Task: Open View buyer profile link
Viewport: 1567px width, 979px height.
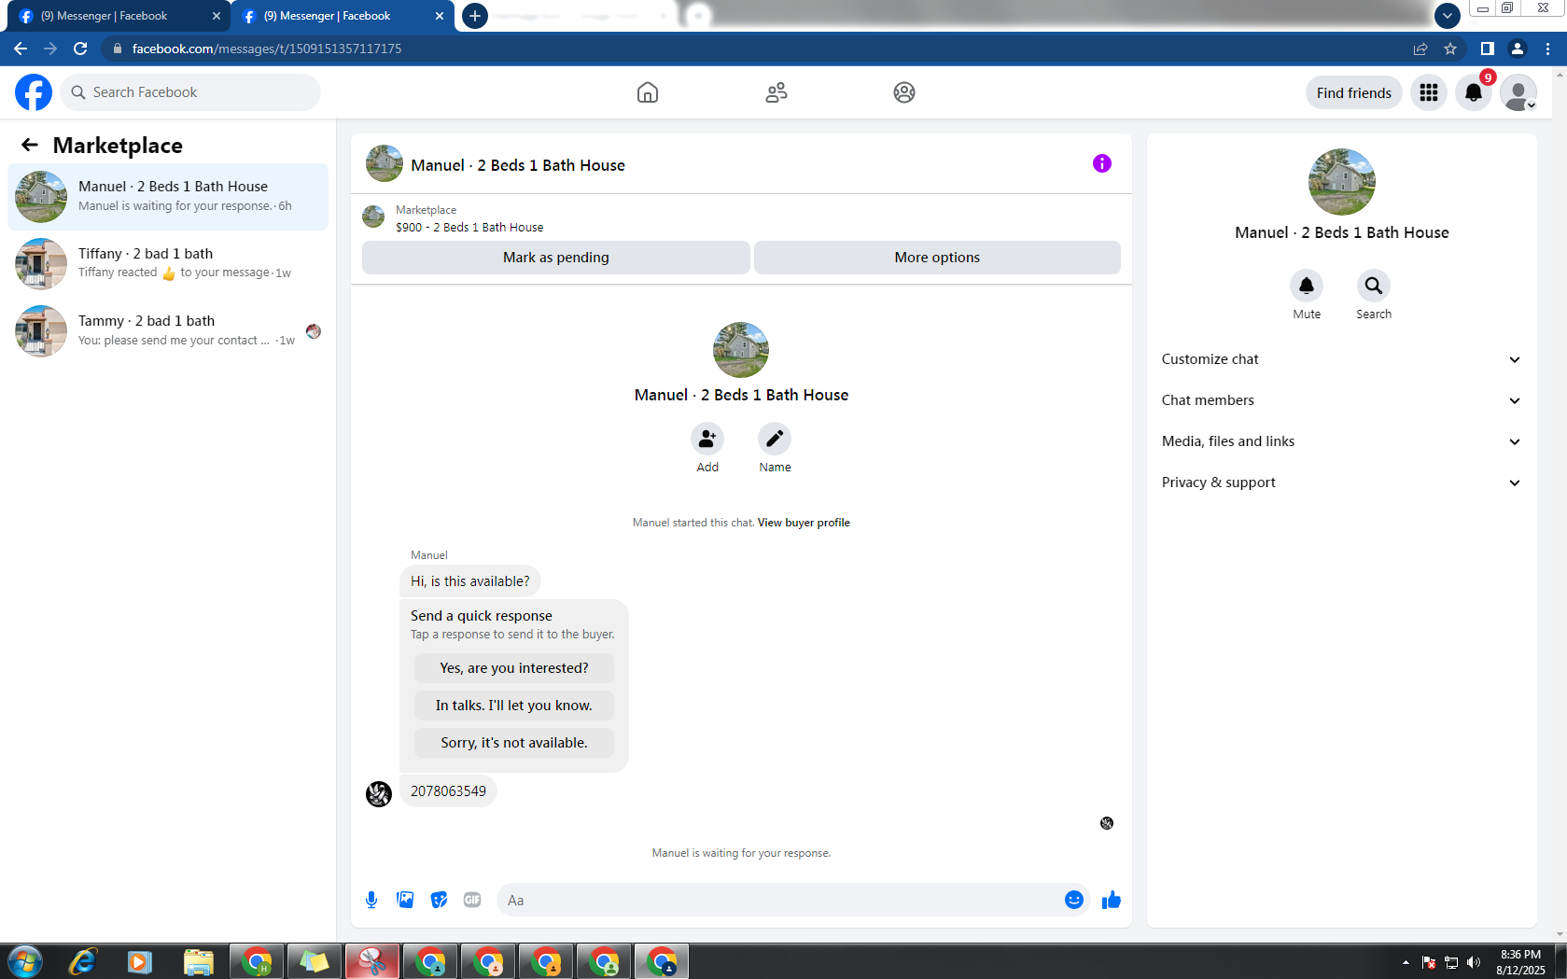Action: coord(804,523)
